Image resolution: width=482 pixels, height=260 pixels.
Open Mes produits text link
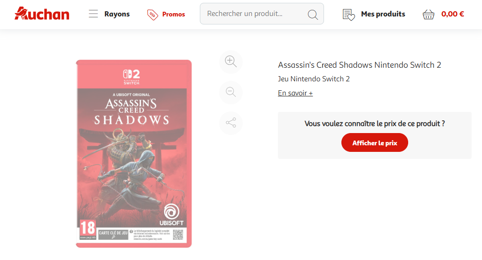coord(383,14)
